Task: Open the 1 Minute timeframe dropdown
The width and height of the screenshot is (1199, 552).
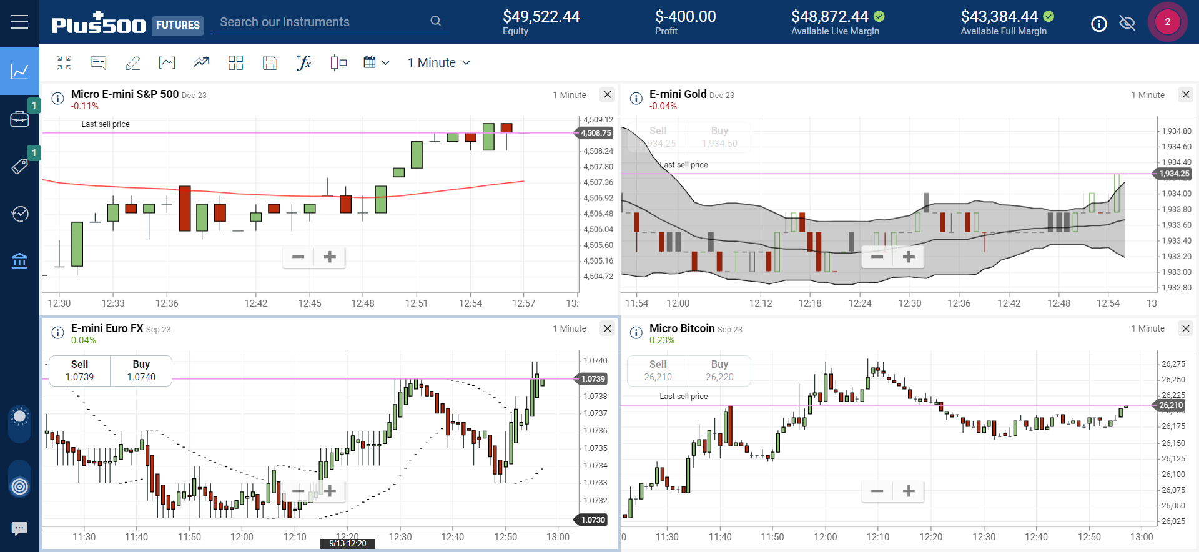Action: coord(438,62)
